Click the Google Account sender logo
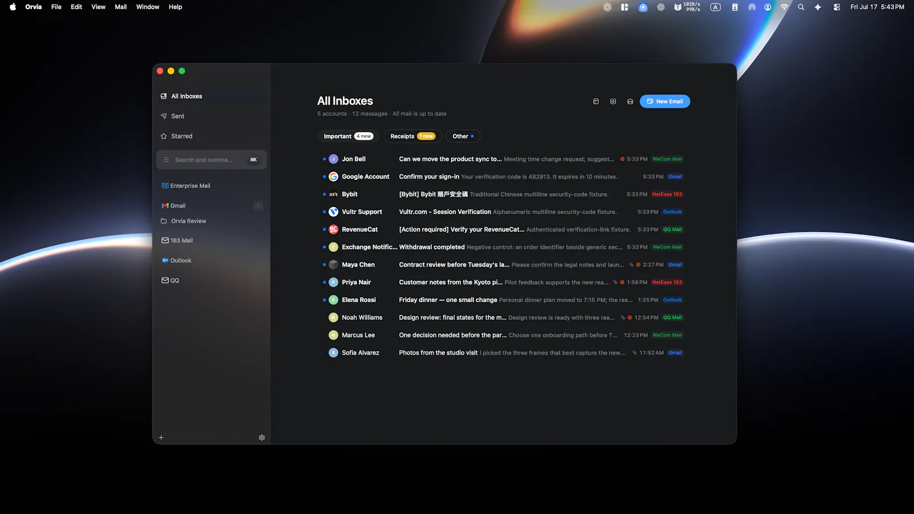 (x=334, y=177)
